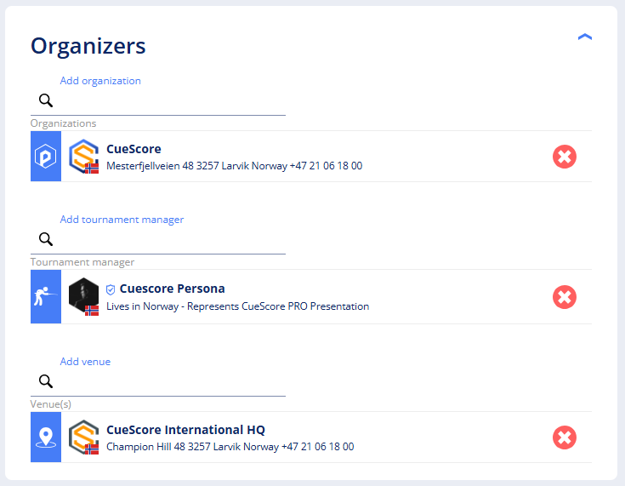Image resolution: width=625 pixels, height=486 pixels.
Task: Select the text Lives in Norway - Represents CueScore PRO Presentation
Action: pos(237,306)
